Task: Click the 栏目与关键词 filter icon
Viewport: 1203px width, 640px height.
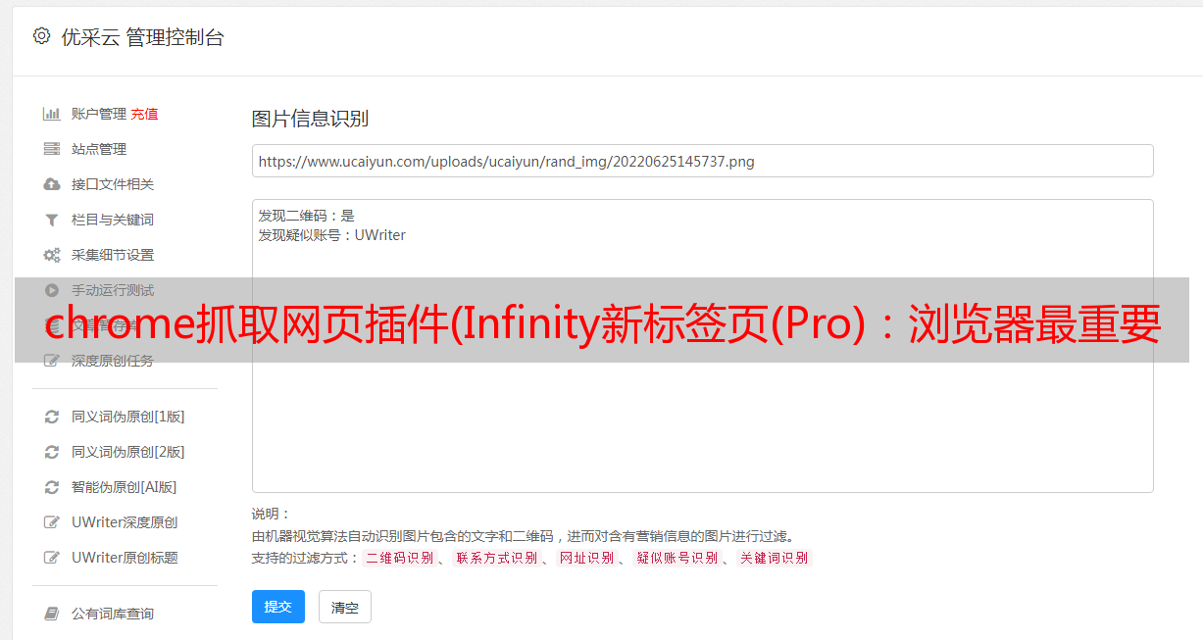Action: click(x=52, y=220)
